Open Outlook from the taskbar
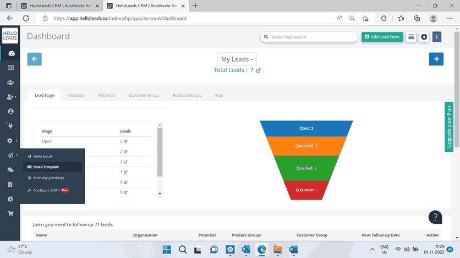 246,250
